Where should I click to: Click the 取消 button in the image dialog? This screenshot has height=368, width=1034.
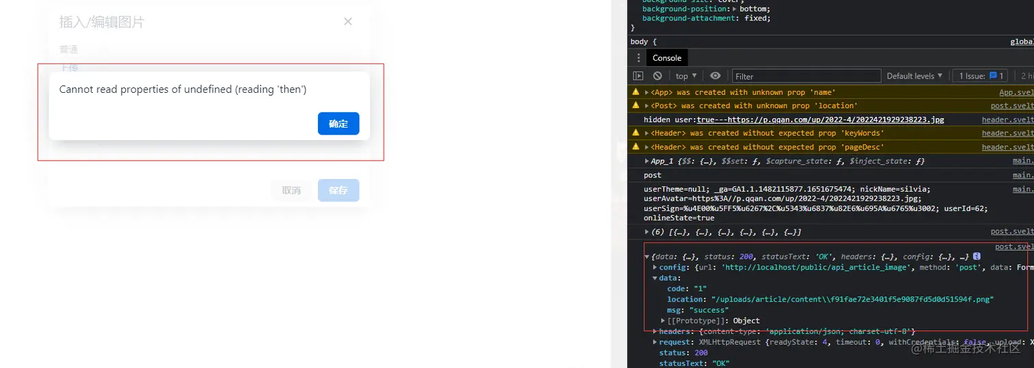[291, 190]
